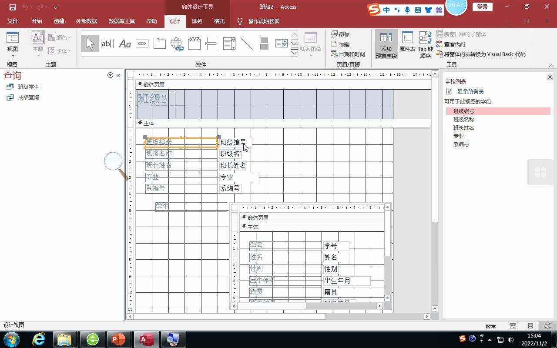Select the button control in Controls group
The width and height of the screenshot is (557, 348).
pos(142,43)
